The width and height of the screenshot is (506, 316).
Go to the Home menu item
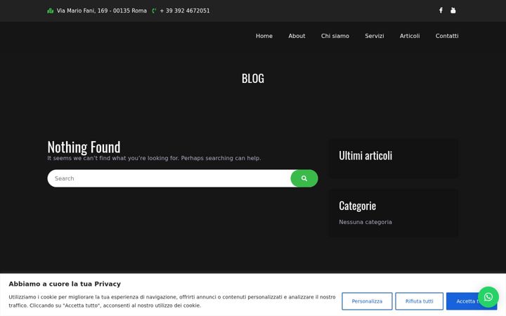coord(264,36)
